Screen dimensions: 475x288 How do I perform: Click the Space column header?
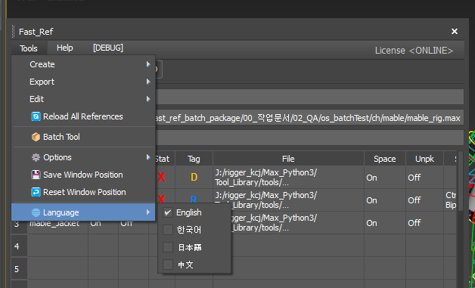click(385, 159)
